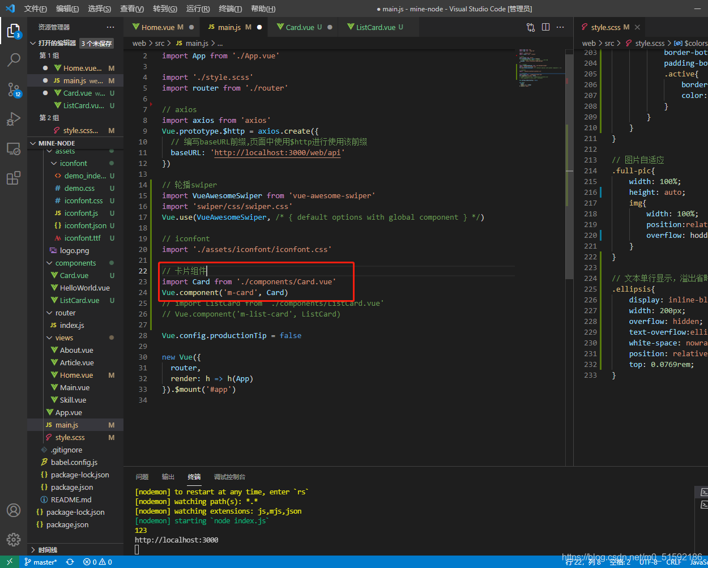Expand the timeline section at bottom
The image size is (708, 568).
(x=48, y=549)
